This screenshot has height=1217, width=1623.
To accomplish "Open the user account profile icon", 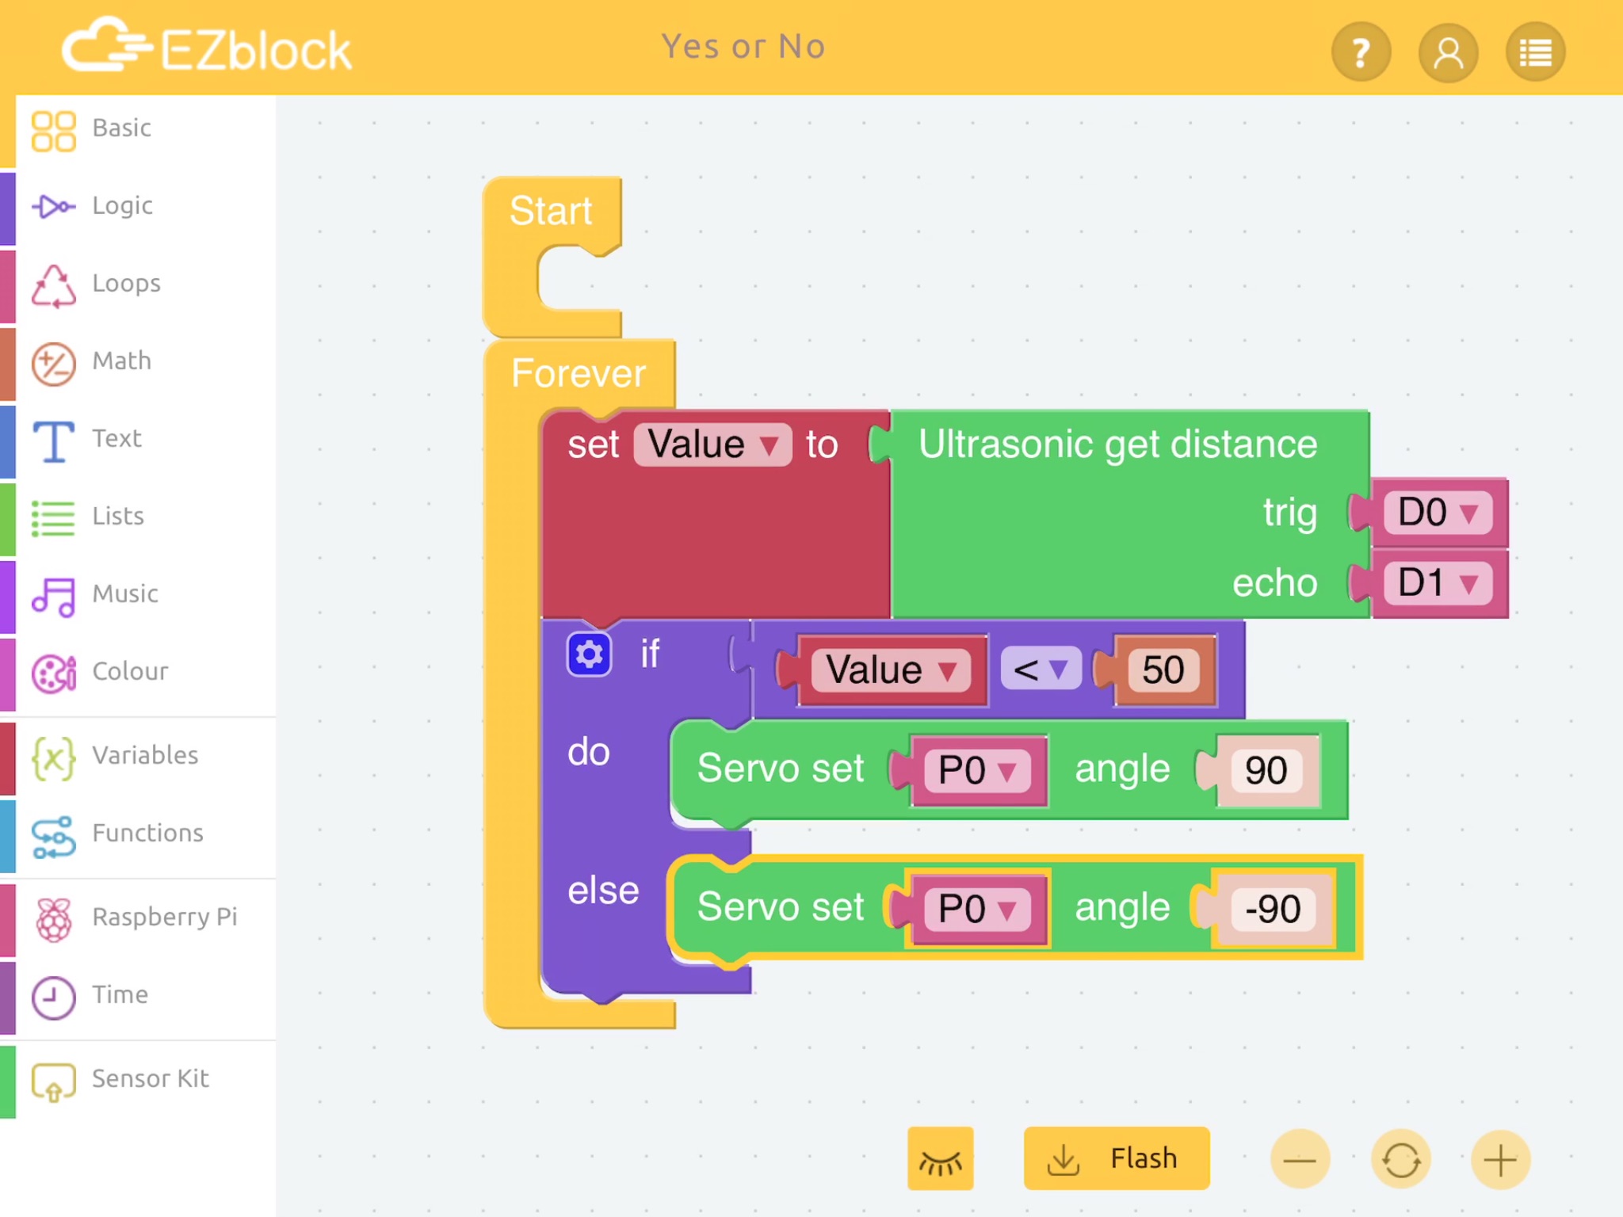I will (x=1448, y=52).
